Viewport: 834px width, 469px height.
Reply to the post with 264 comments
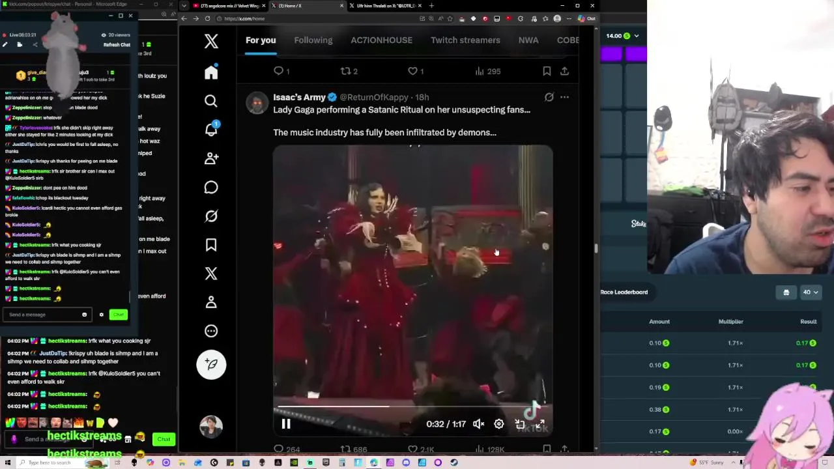pos(286,449)
